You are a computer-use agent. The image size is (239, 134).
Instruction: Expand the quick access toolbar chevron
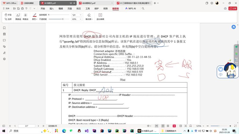[34, 9]
